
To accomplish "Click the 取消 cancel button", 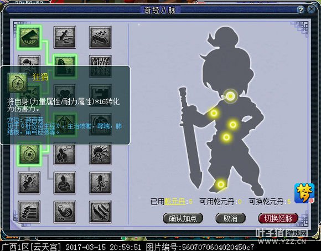I will (x=230, y=218).
